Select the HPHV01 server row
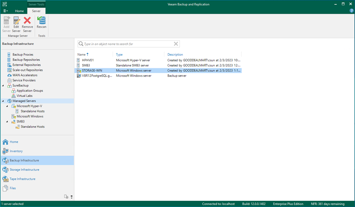This screenshot has height=207, width=355. pyautogui.click(x=159, y=60)
